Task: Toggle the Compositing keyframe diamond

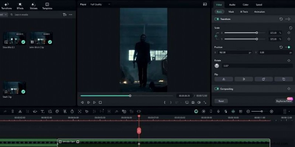Action: point(289,89)
